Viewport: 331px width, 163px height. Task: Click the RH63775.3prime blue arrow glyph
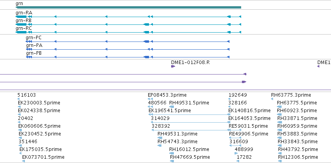click(272, 99)
